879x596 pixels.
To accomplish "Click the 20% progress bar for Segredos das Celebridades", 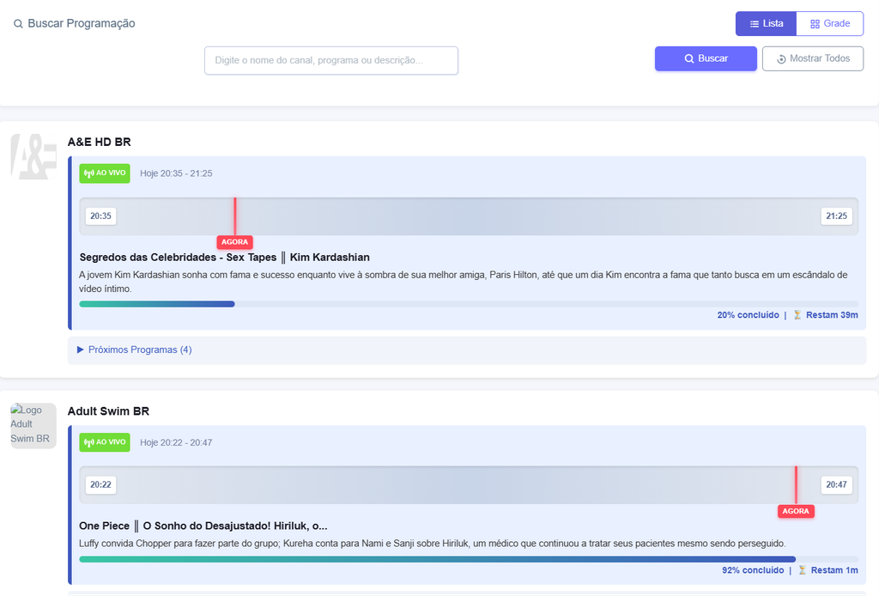I will (x=469, y=304).
